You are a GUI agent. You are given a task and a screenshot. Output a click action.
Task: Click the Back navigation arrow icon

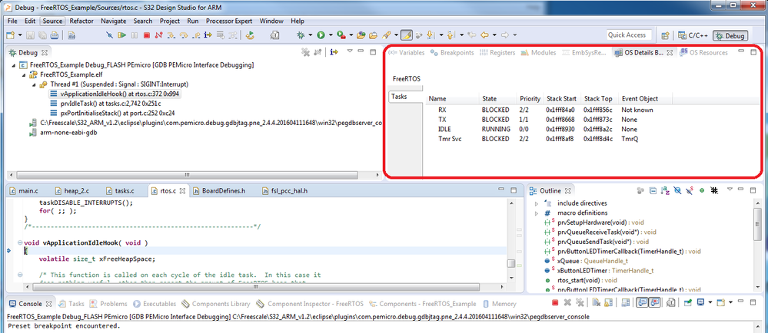[485, 35]
